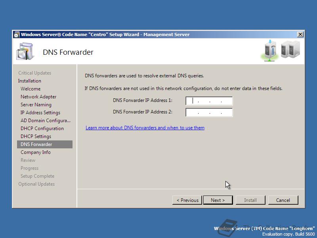
Task: Focus the DNS Forwarder IP Address 1 field
Action: point(209,101)
